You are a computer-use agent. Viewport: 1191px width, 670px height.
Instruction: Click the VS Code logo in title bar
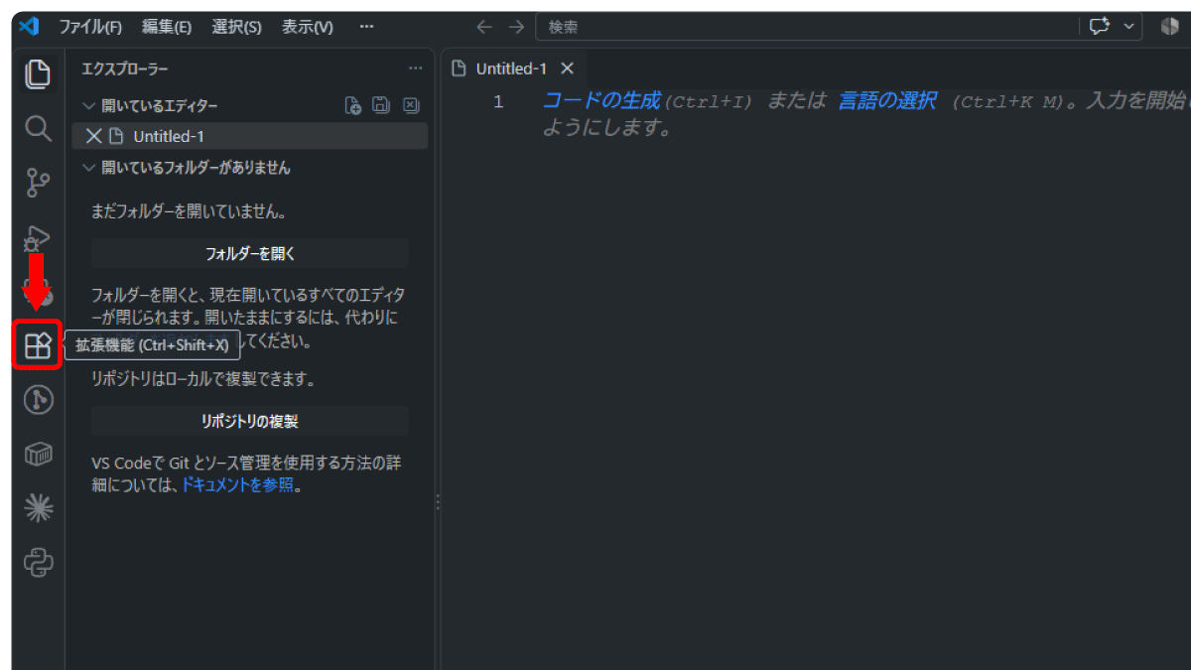point(29,27)
